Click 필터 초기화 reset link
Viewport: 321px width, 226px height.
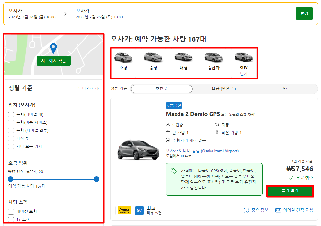[88, 88]
